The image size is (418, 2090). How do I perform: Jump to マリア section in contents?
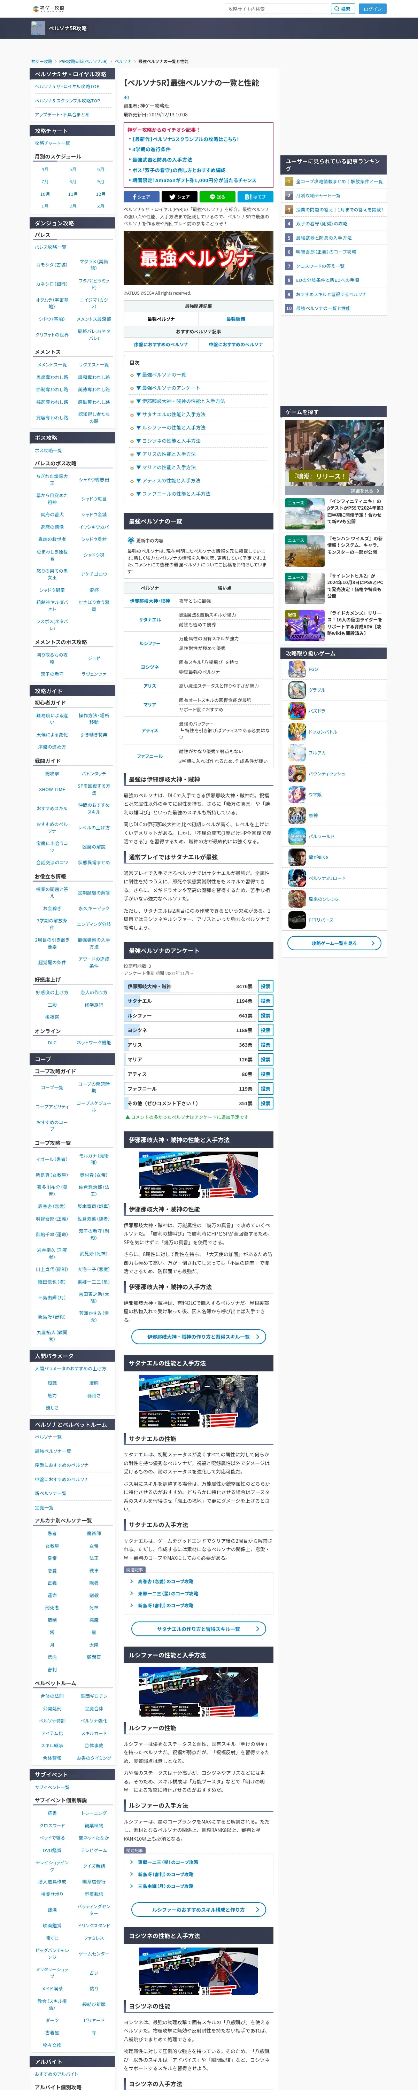[167, 467]
